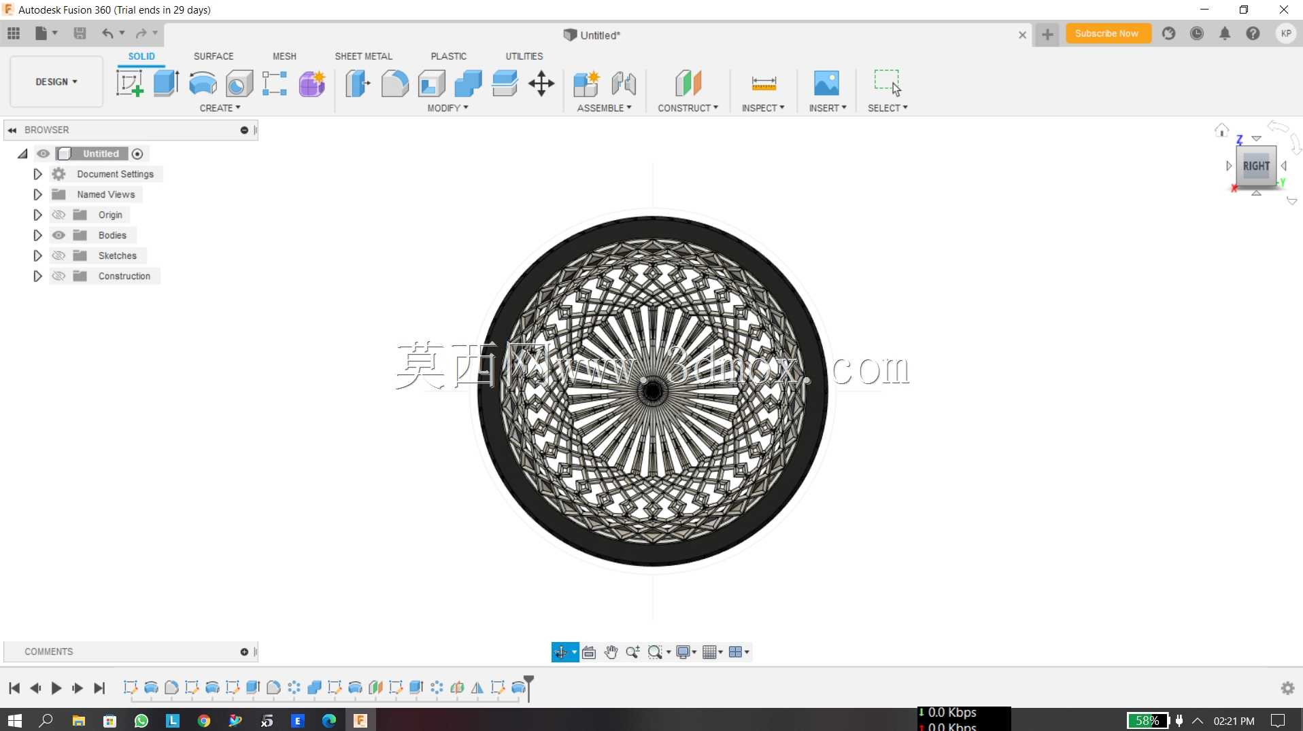This screenshot has width=1303, height=731.
Task: Select the Create Sketch tool
Action: 129,84
